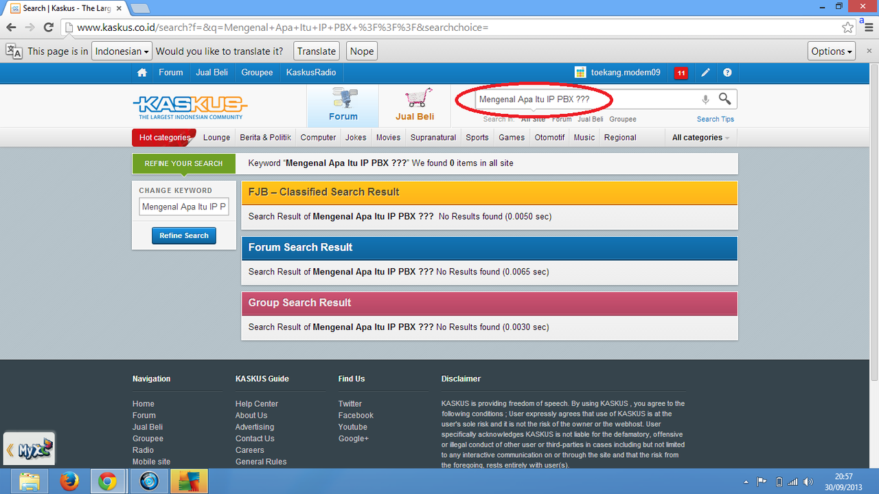Screen dimensions: 879x494
Task: Open new tab button
Action: pyautogui.click(x=140, y=8)
